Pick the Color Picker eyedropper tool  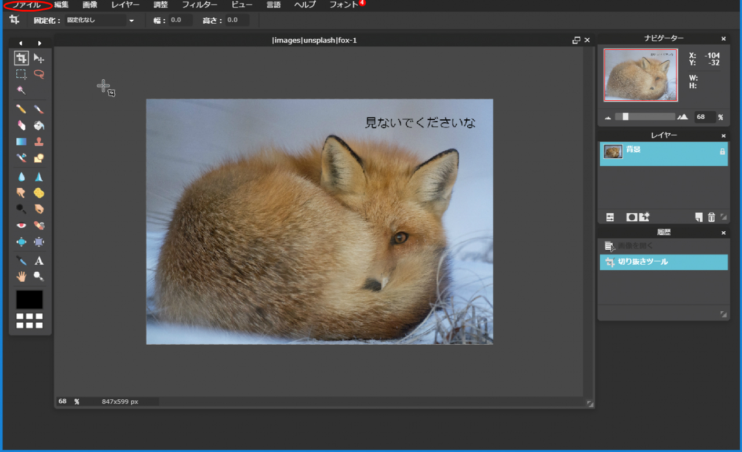pos(21,260)
